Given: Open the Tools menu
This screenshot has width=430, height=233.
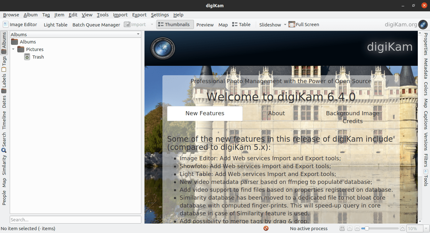Looking at the screenshot, I should click(x=103, y=15).
